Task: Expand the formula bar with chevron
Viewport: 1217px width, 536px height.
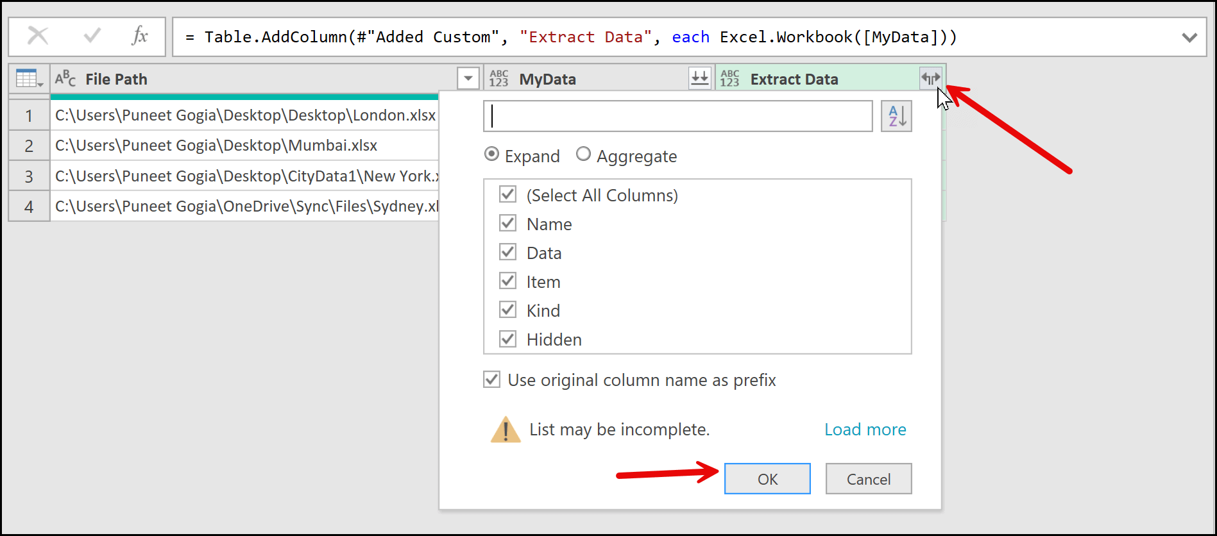Action: [x=1189, y=37]
